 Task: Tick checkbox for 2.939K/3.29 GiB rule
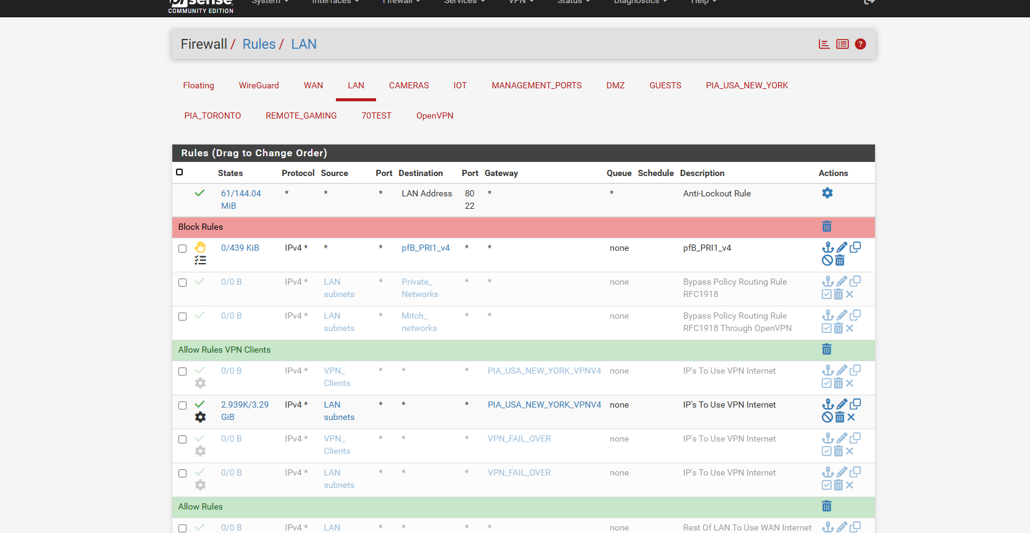click(182, 405)
